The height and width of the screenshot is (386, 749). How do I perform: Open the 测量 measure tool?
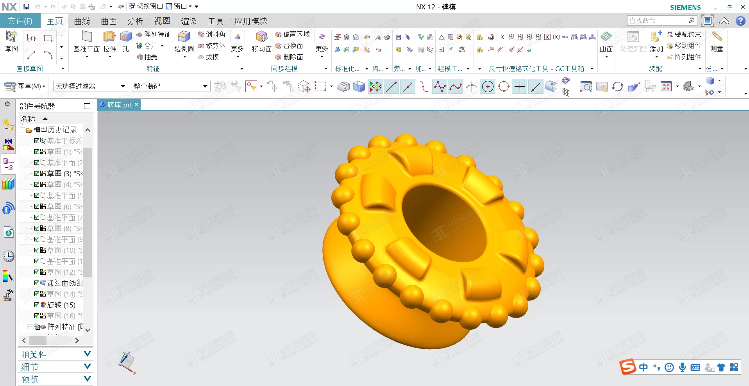717,41
